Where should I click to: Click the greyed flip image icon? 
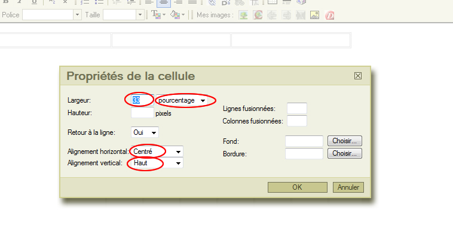pos(301,15)
